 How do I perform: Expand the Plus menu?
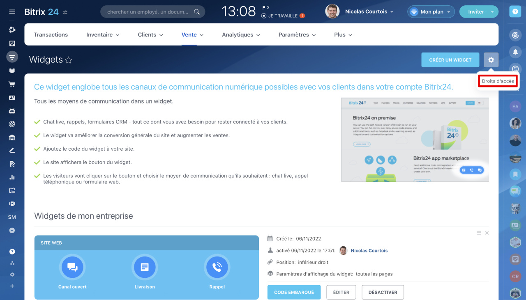pyautogui.click(x=343, y=35)
